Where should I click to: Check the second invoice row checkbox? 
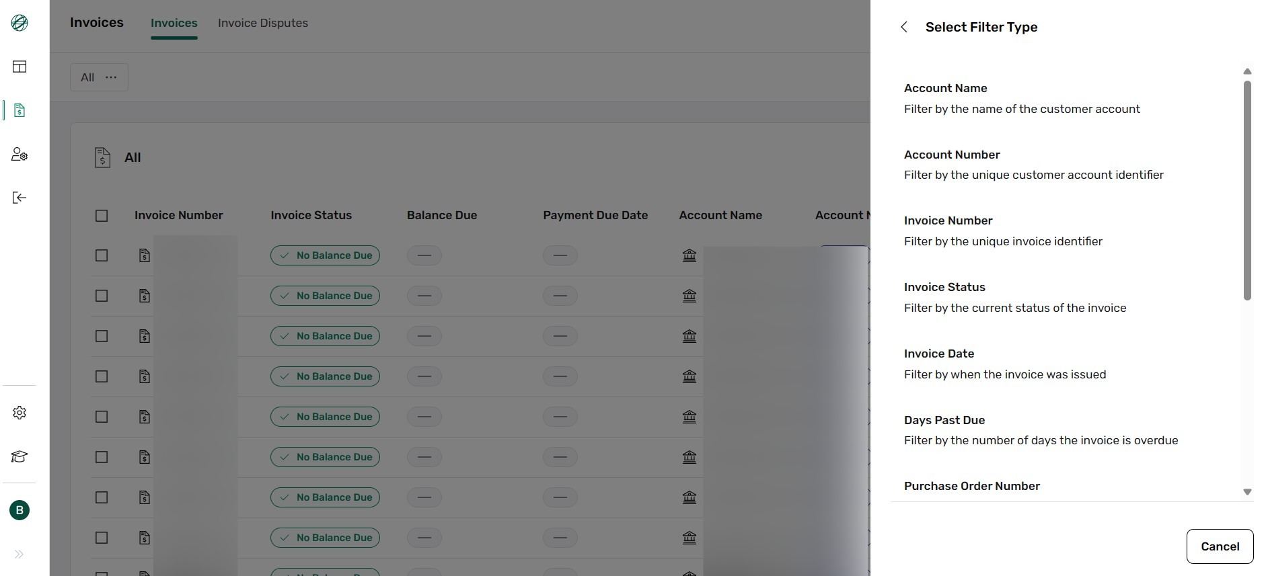pos(102,296)
